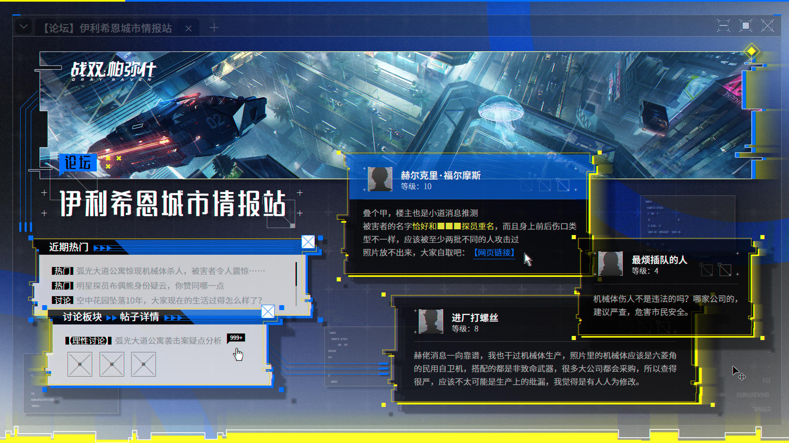789x443 pixels.
Task: Click 赫尔克里·福尔摩斯 user avatar
Action: [380, 179]
